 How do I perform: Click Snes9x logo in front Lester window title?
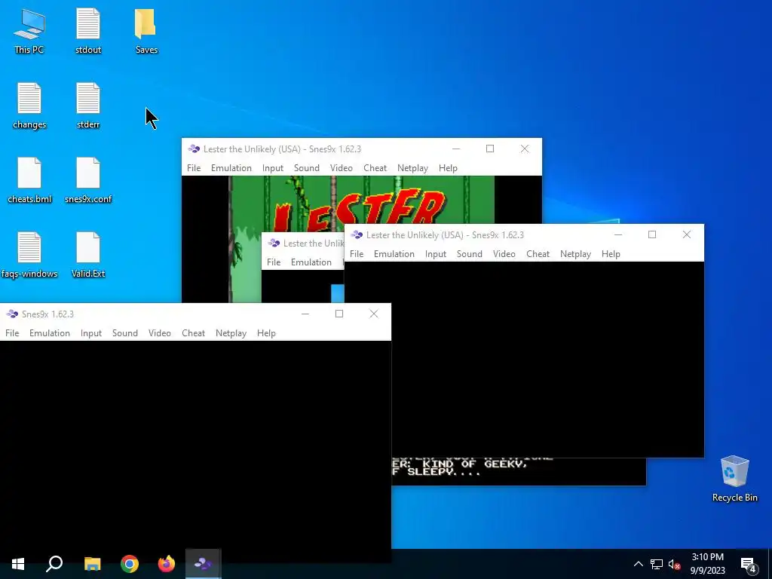pyautogui.click(x=357, y=235)
